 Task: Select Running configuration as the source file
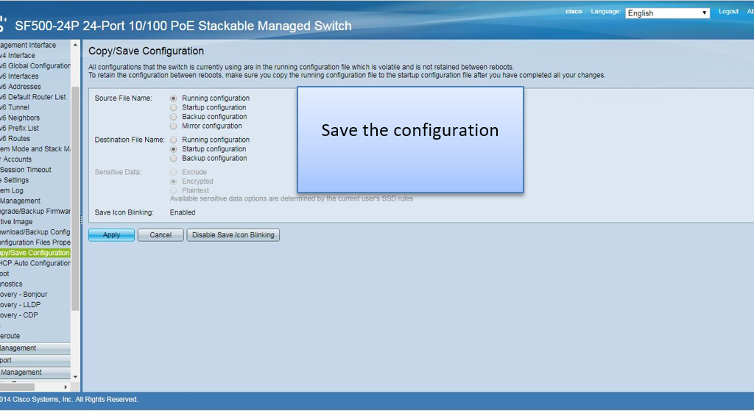174,98
